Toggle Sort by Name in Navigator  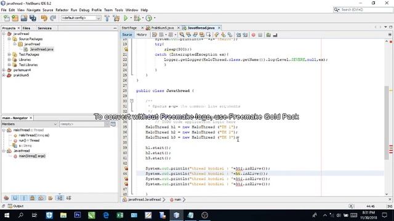tap(60, 198)
